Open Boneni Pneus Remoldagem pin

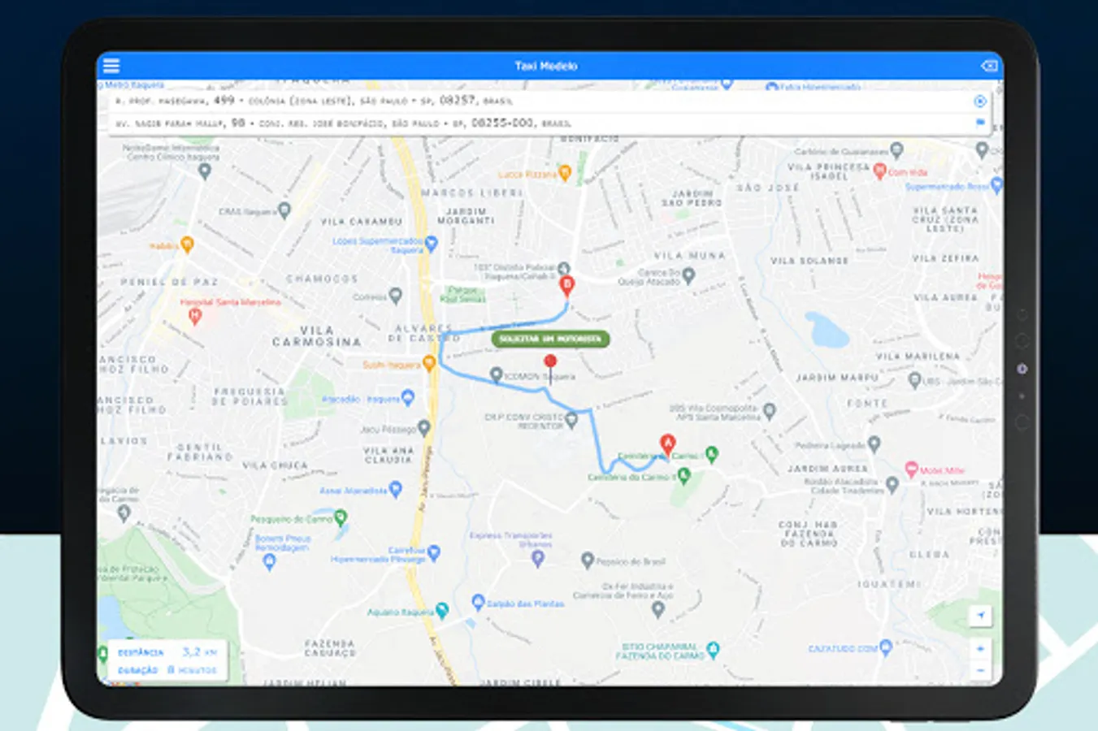tap(269, 562)
